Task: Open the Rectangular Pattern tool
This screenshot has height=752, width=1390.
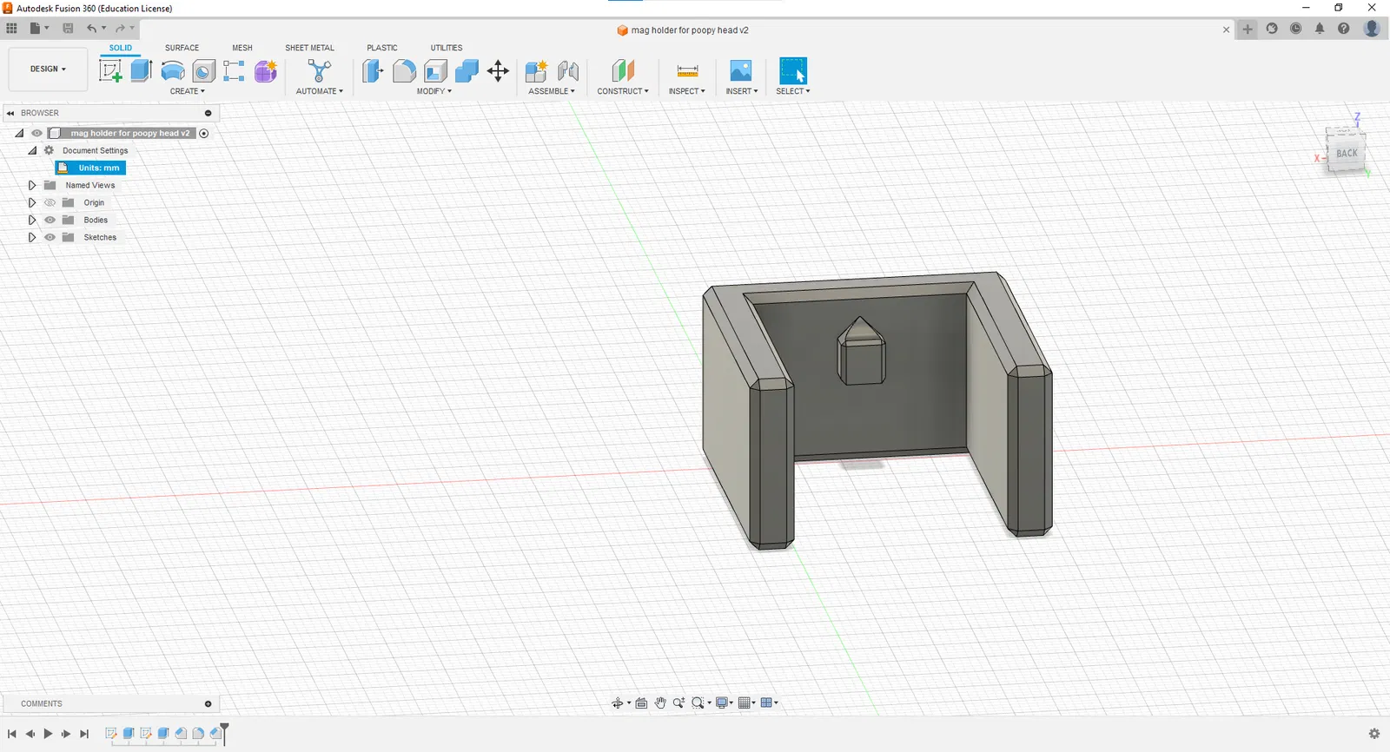Action: 234,70
